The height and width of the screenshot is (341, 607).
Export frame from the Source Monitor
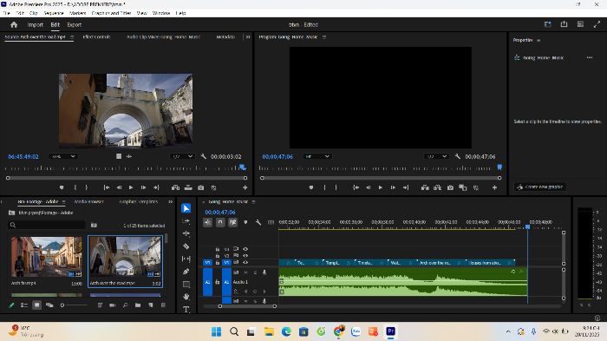point(201,187)
